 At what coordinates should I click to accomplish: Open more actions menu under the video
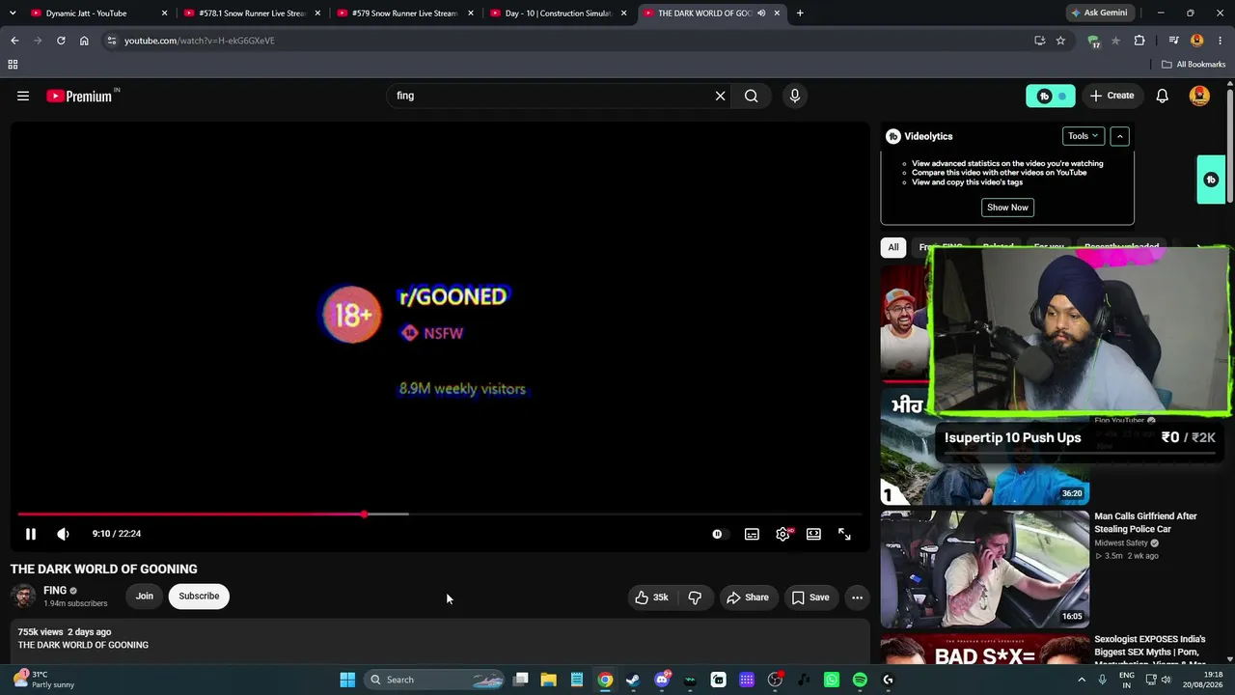pyautogui.click(x=857, y=598)
